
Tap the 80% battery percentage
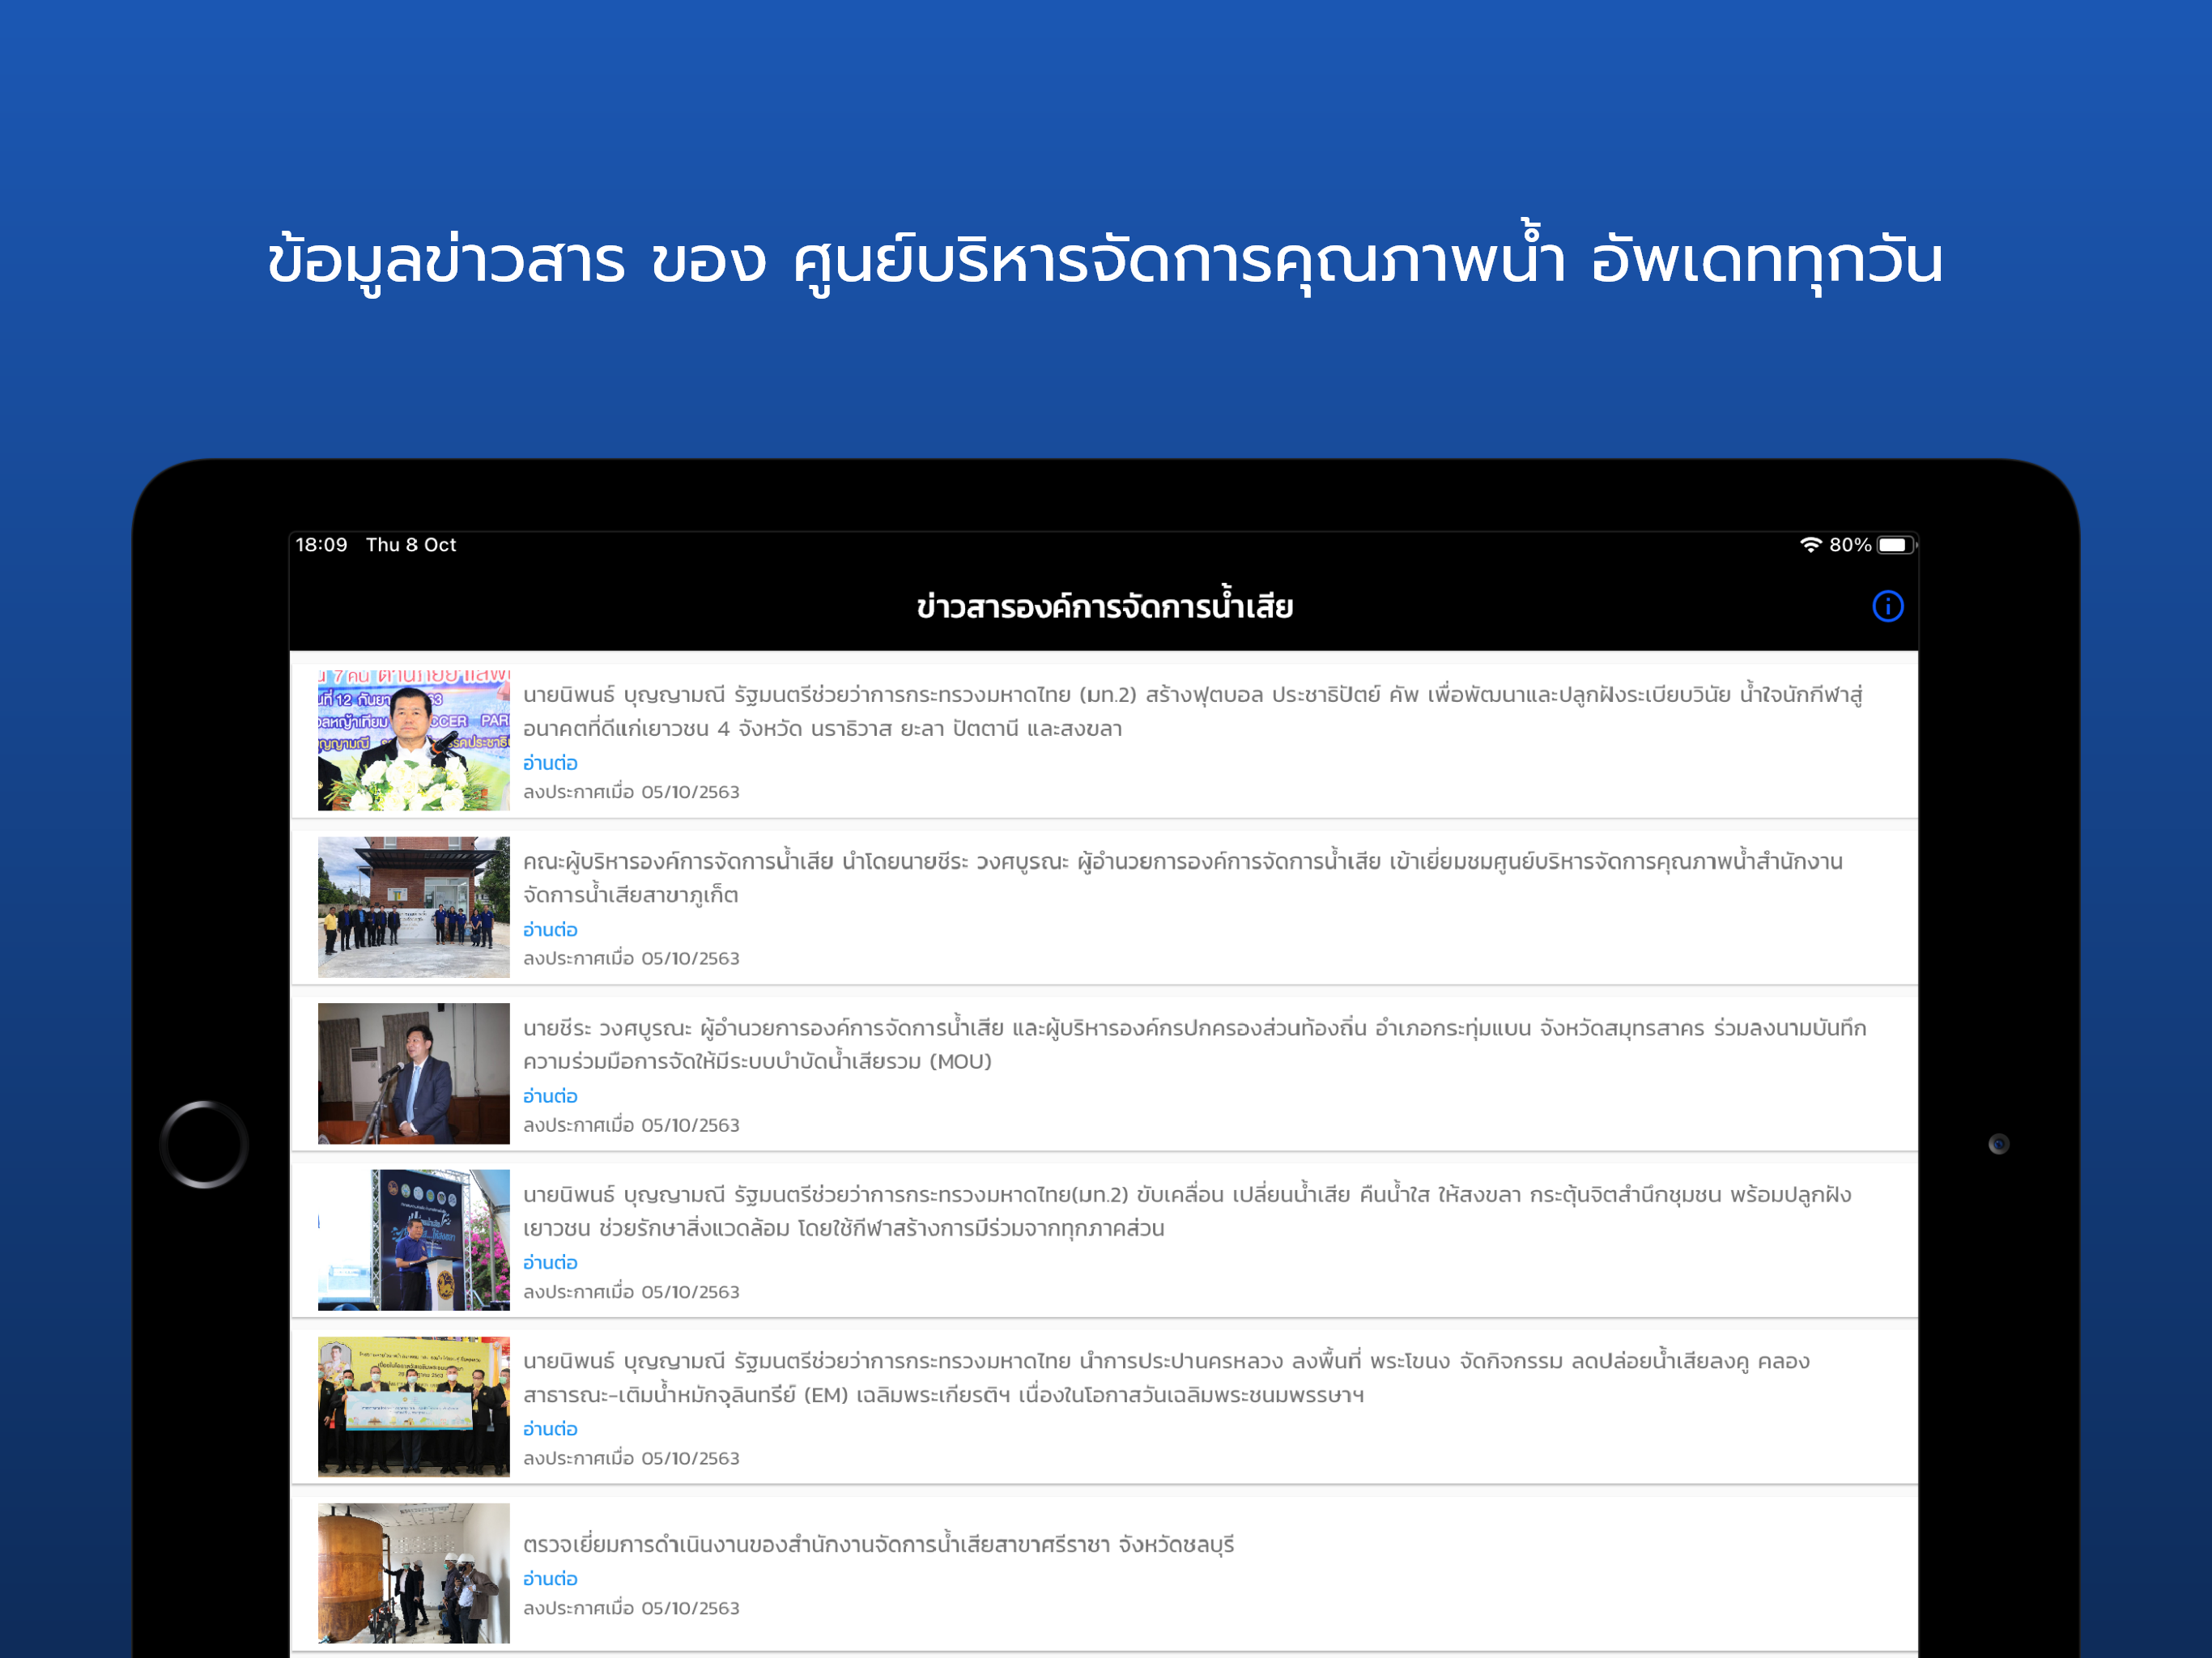pyautogui.click(x=1850, y=545)
